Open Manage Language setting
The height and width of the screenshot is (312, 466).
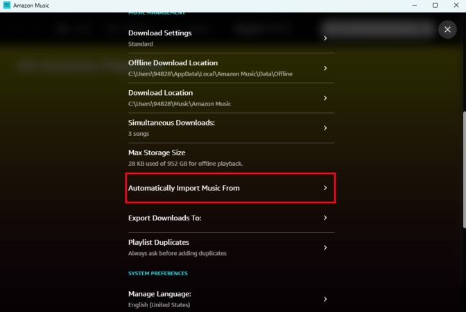pos(231,299)
